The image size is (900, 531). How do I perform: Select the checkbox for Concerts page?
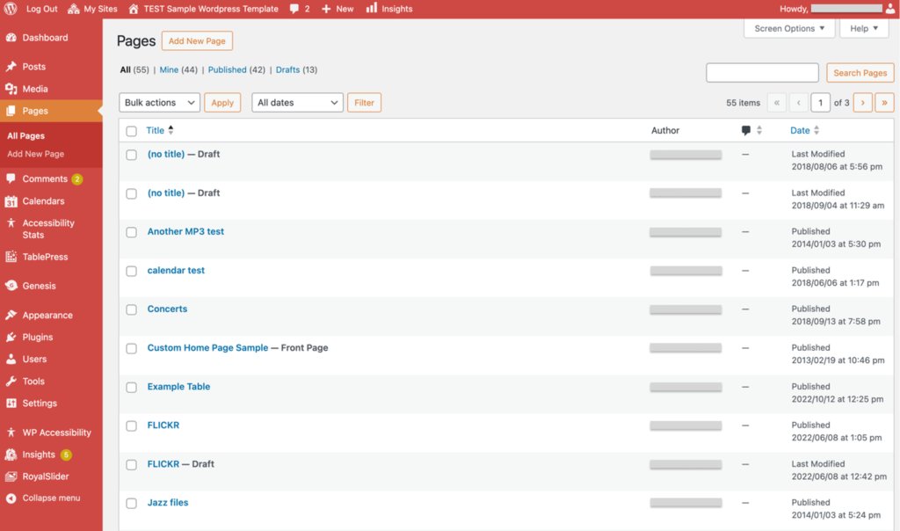[x=131, y=309]
